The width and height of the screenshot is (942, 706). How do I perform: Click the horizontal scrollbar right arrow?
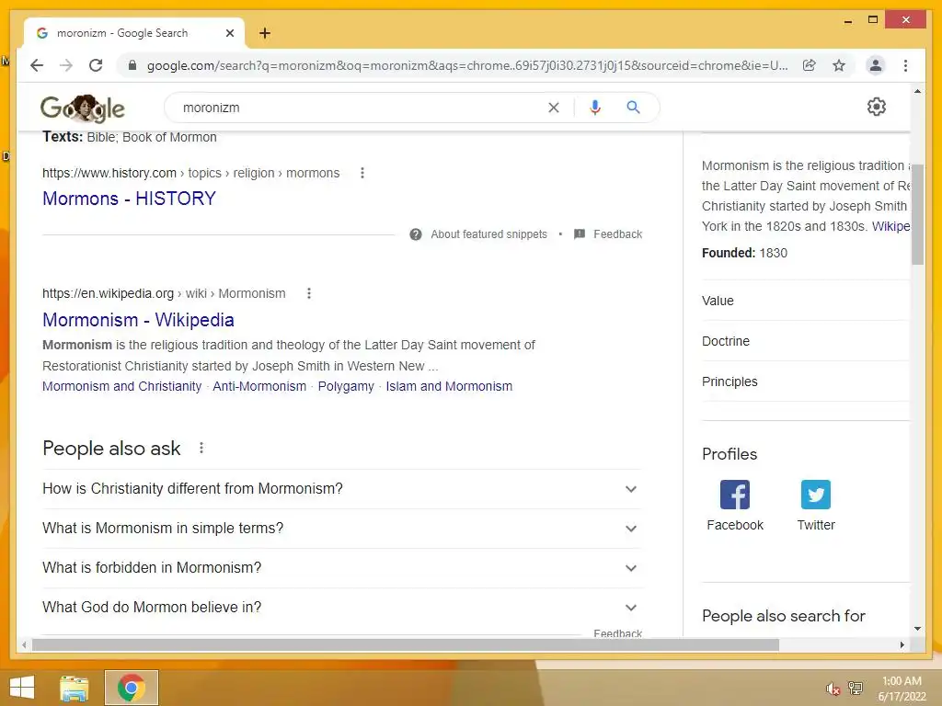click(902, 644)
